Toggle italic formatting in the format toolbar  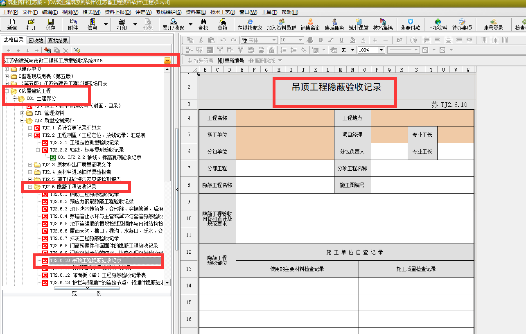[331, 40]
